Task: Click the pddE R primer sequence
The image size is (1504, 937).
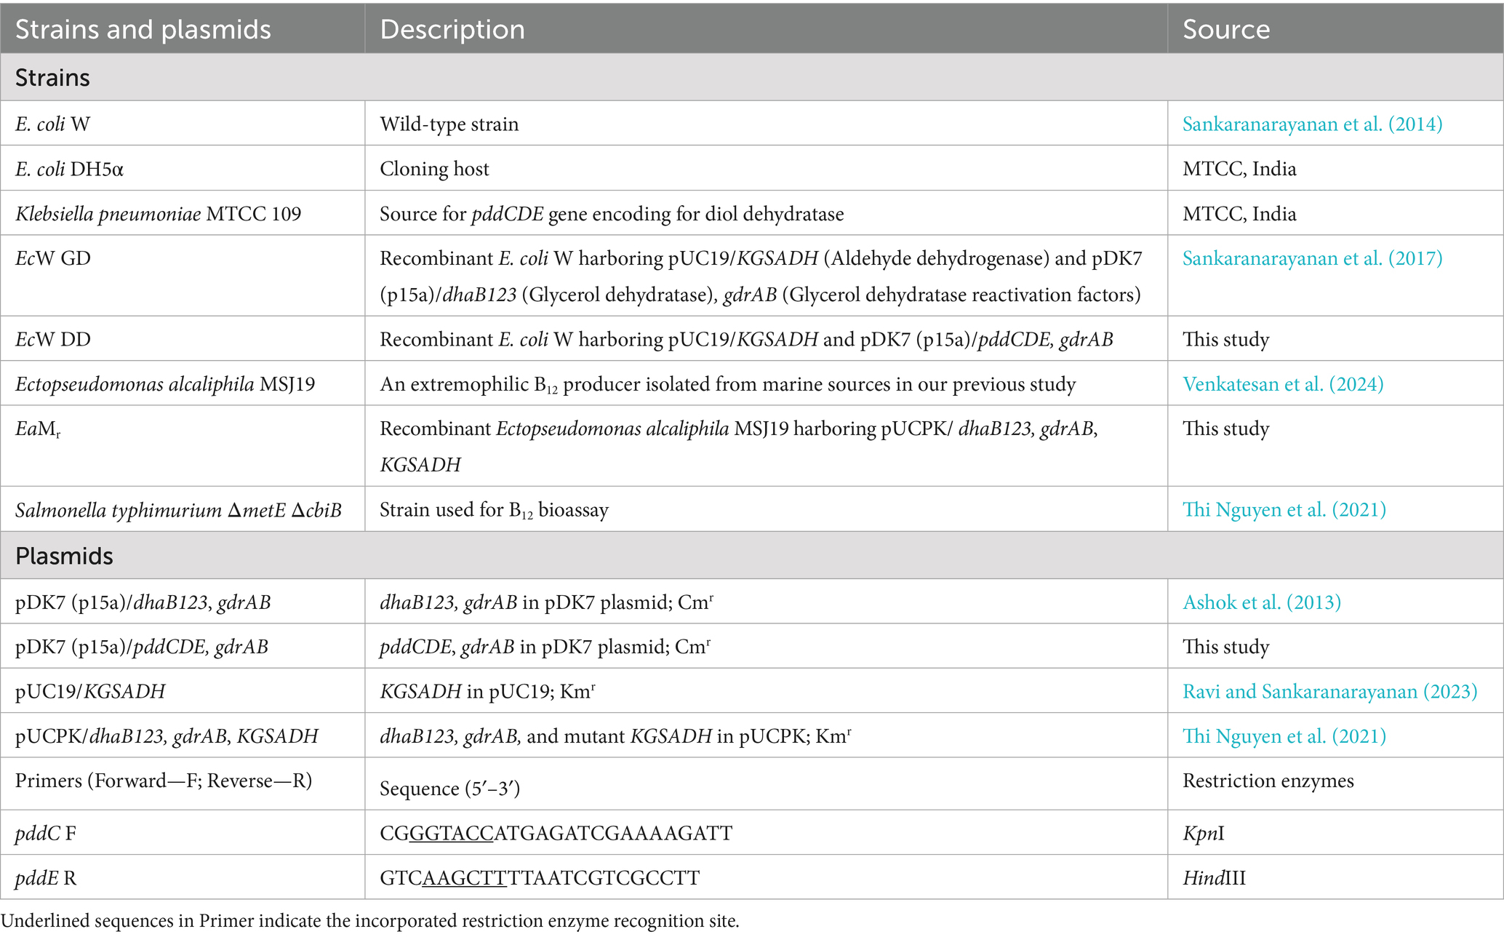Action: (x=540, y=878)
